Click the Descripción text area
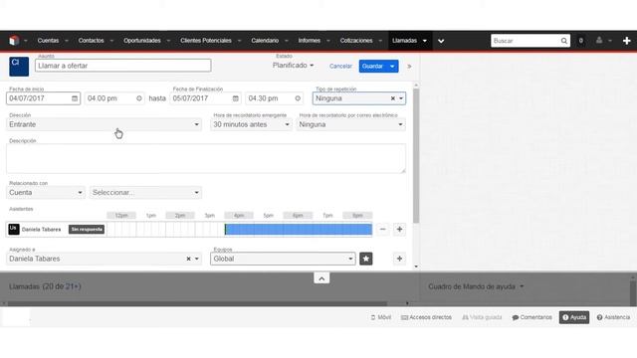The width and height of the screenshot is (637, 358). (x=206, y=158)
